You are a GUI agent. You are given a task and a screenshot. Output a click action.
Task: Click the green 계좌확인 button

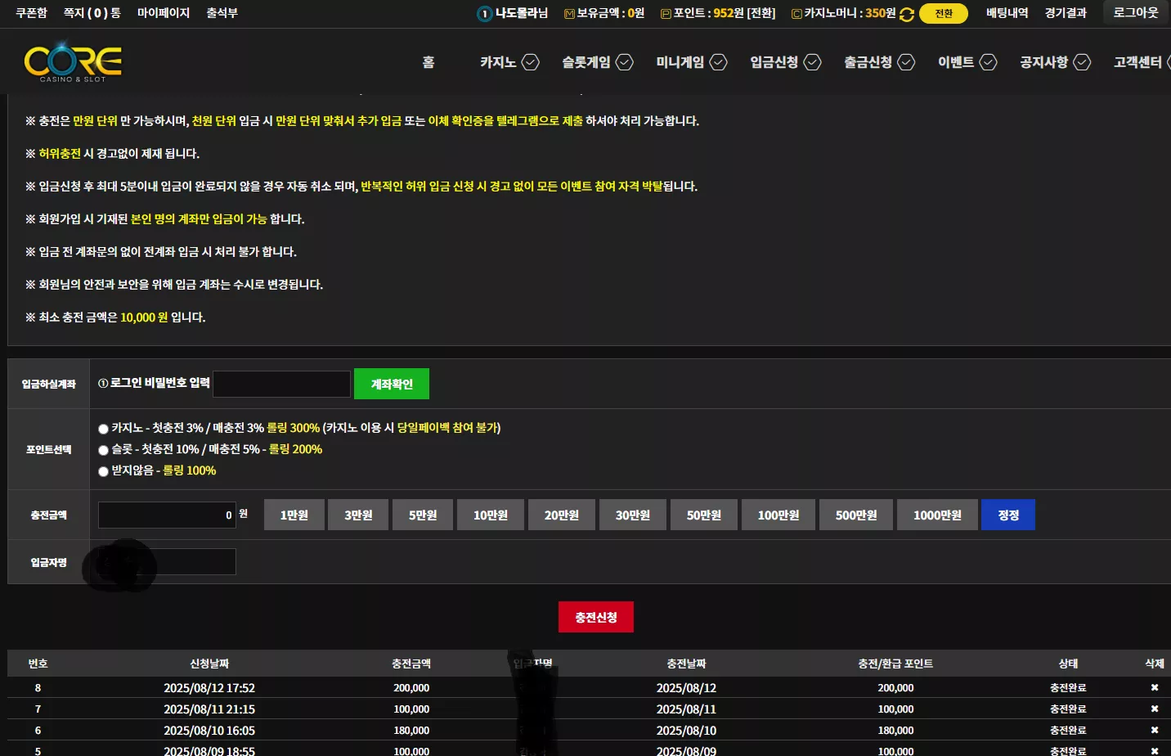pyautogui.click(x=392, y=384)
